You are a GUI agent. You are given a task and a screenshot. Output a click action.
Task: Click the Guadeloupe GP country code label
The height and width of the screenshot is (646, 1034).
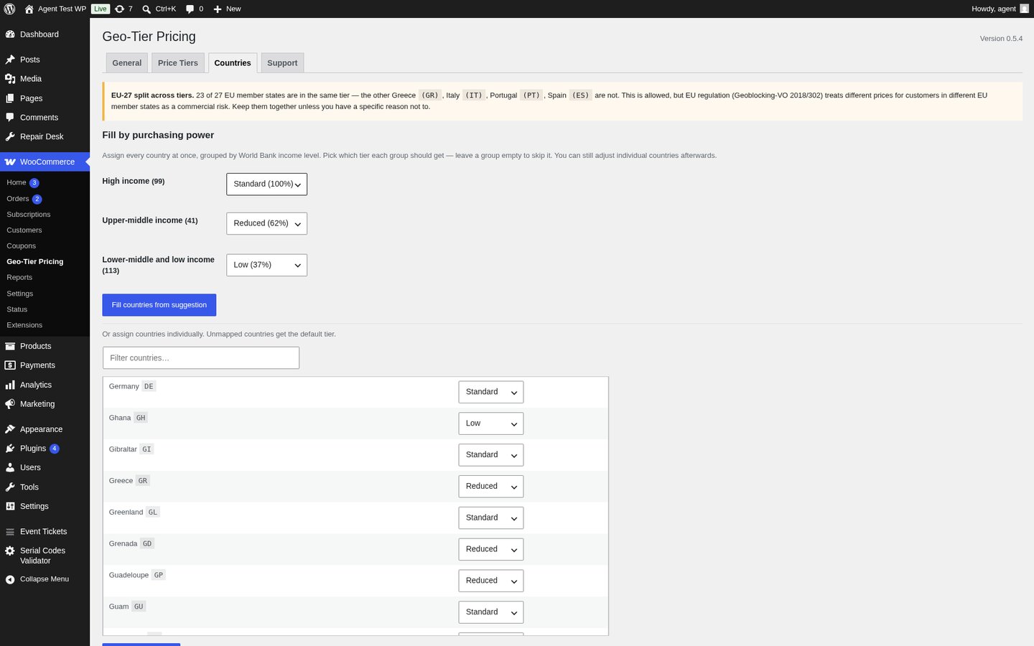click(x=159, y=576)
